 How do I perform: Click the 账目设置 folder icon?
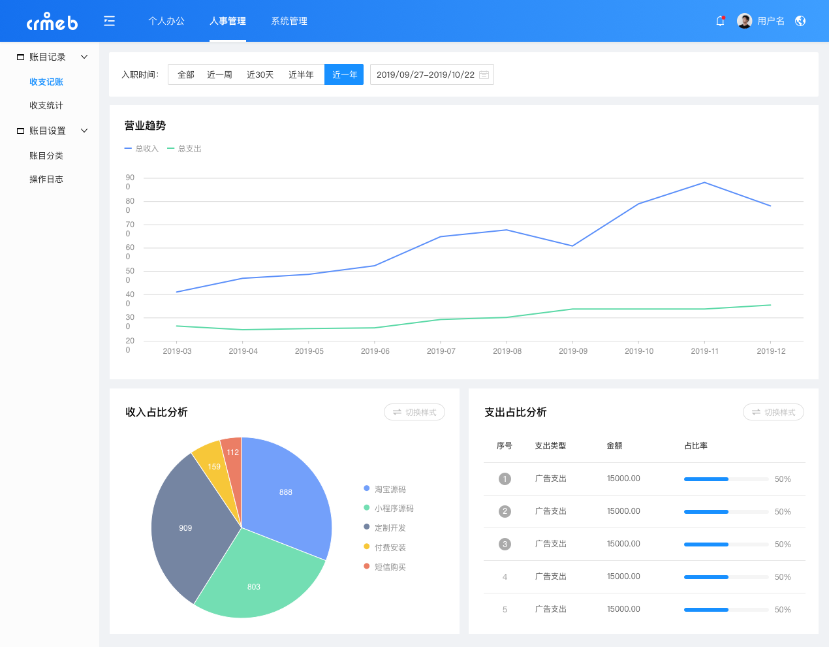pos(20,131)
